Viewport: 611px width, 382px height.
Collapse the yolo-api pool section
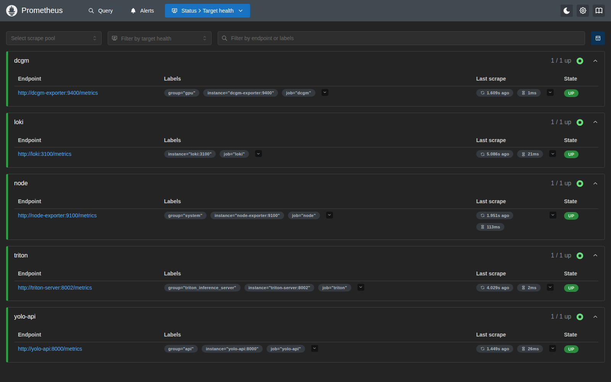click(x=595, y=317)
